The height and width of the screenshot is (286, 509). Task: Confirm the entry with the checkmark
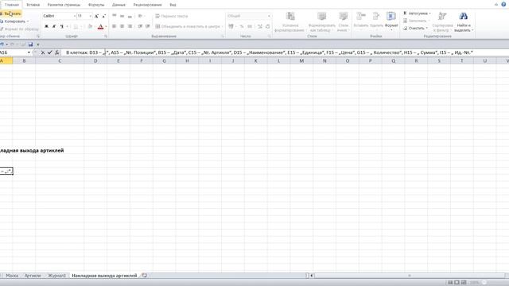pos(49,52)
